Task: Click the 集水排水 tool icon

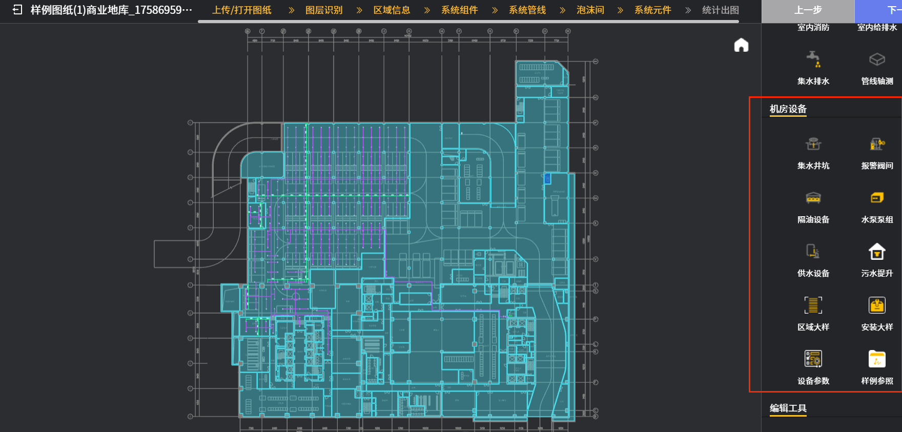Action: 813,60
